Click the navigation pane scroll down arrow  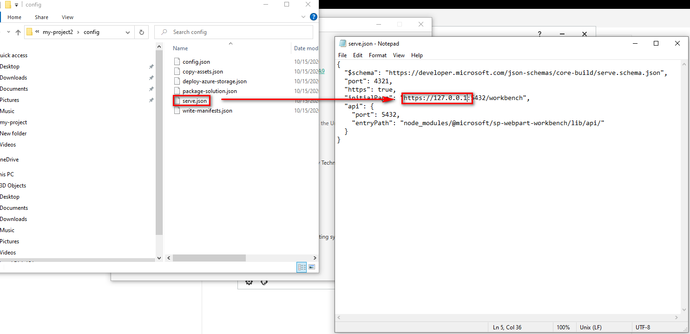tap(159, 258)
